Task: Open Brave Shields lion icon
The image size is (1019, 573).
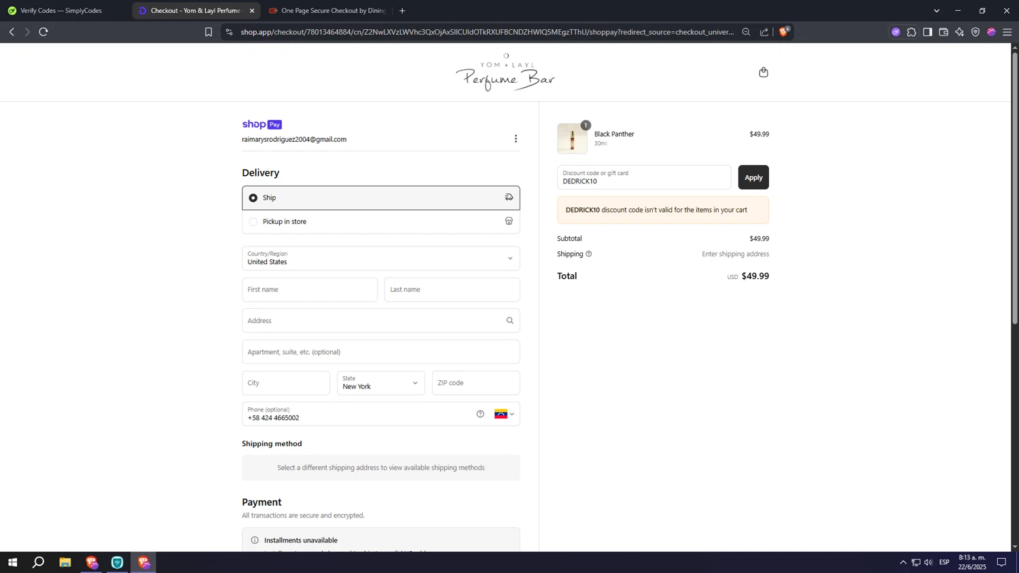Action: (784, 31)
